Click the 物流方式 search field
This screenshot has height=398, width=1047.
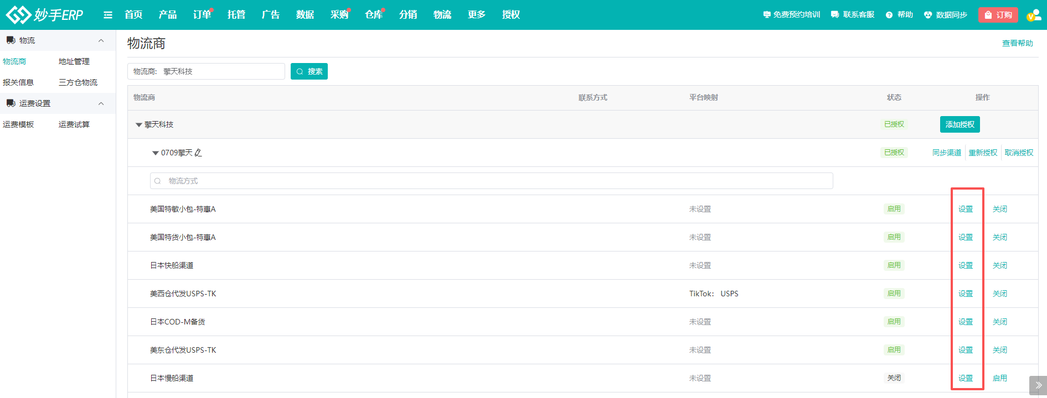[491, 181]
